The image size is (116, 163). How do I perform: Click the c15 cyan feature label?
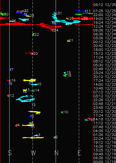pos(38,84)
